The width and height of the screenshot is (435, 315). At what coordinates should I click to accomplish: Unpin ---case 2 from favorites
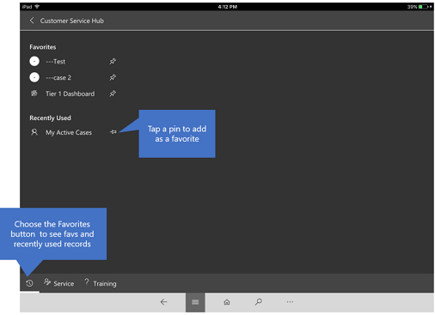[x=113, y=77]
